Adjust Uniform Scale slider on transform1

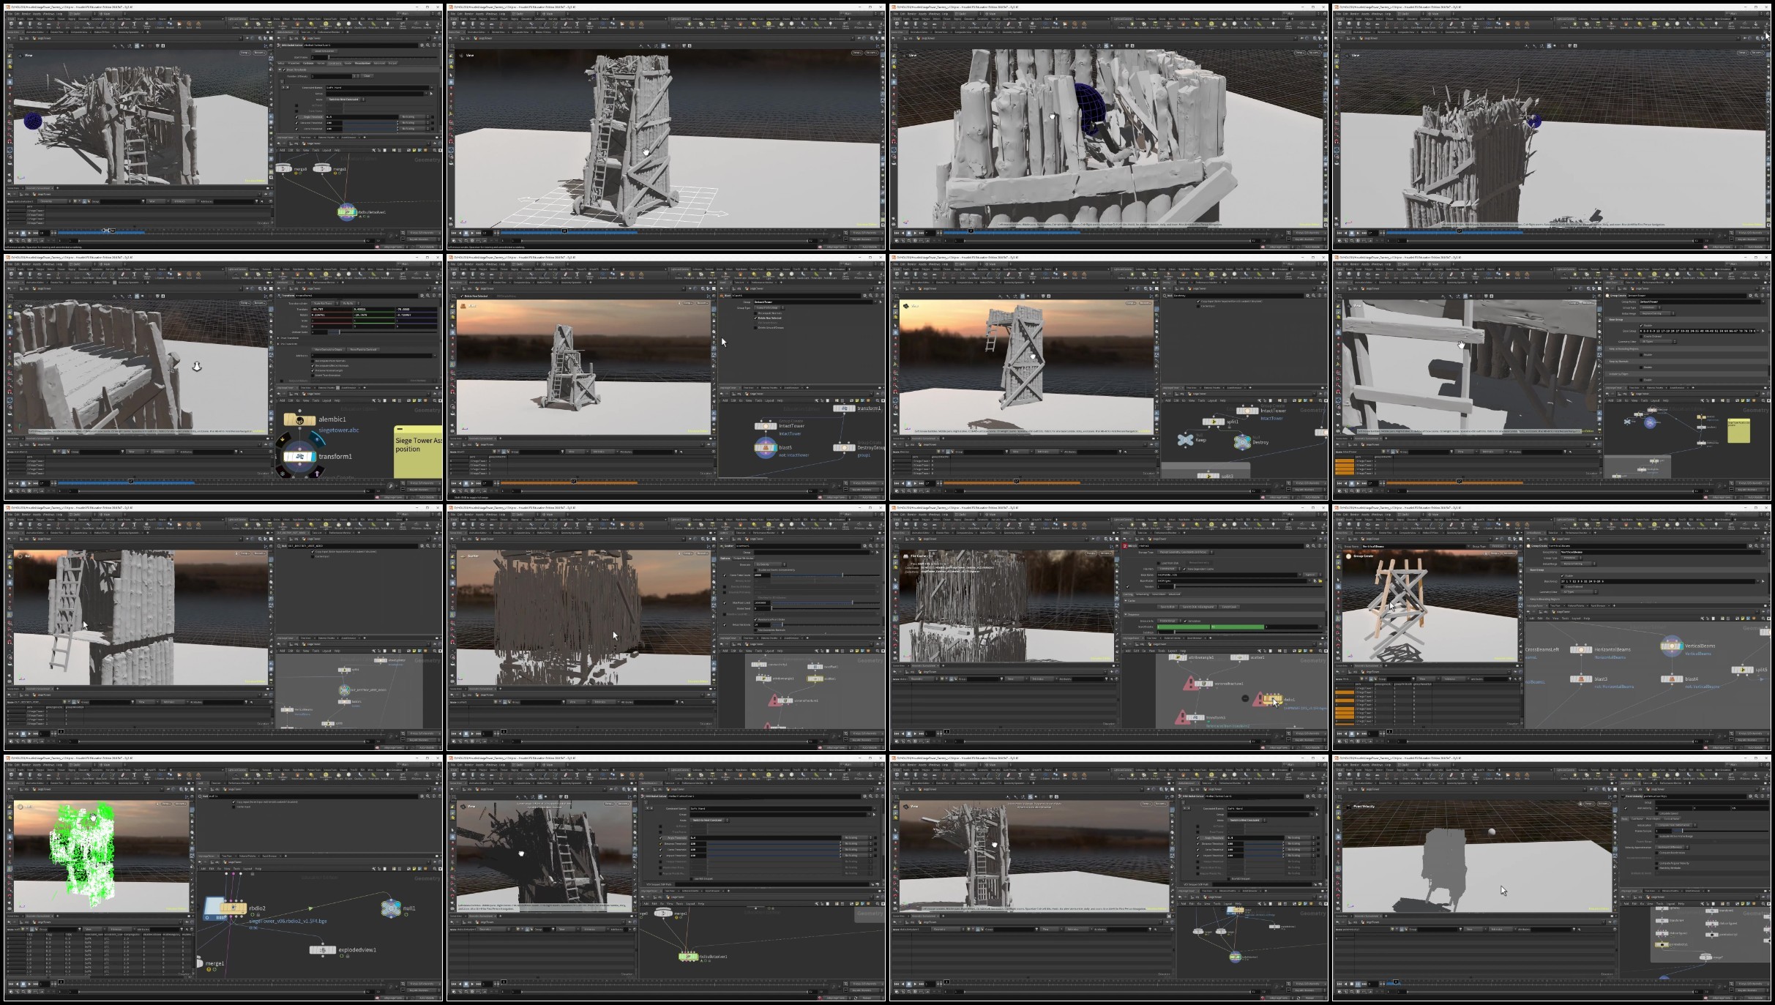pyautogui.click(x=382, y=332)
